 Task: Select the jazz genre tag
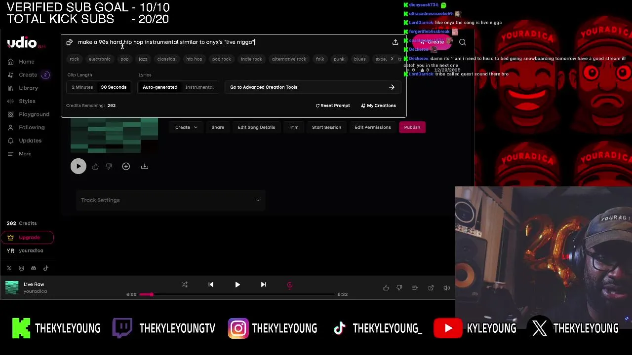coord(143,59)
